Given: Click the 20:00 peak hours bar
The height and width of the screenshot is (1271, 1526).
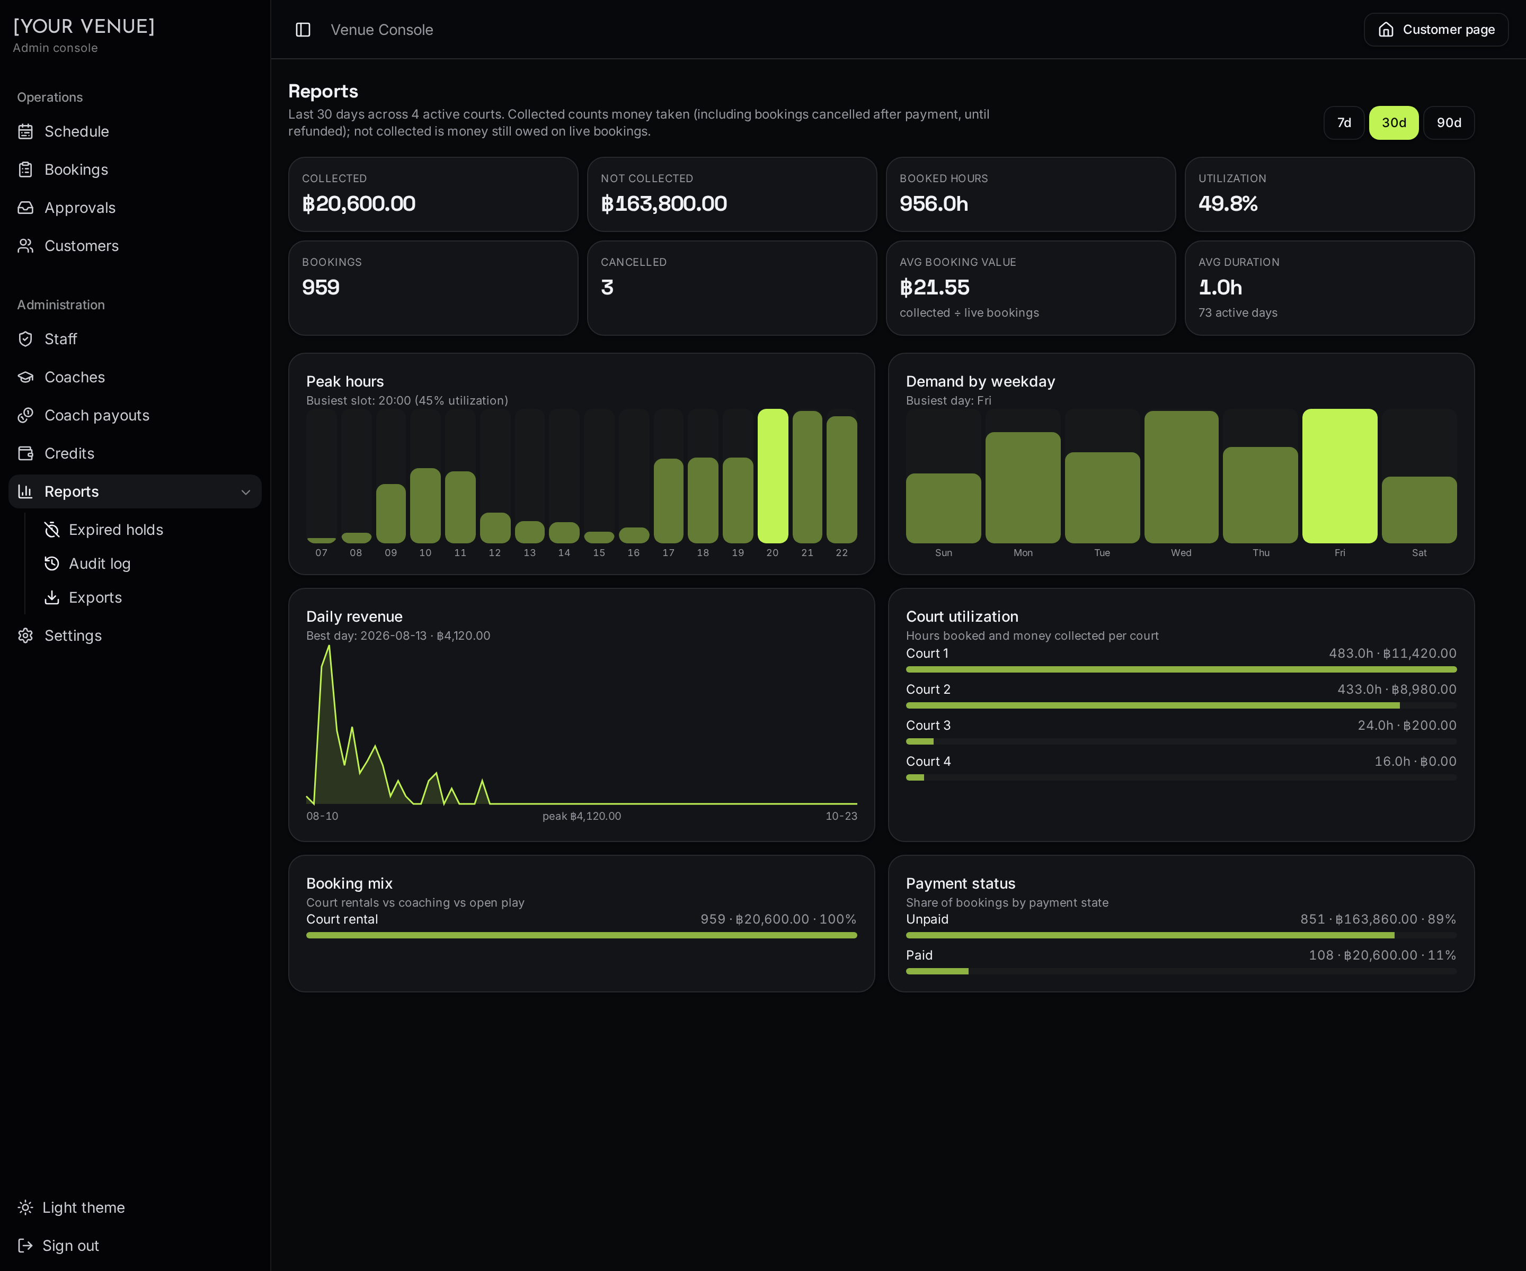Looking at the screenshot, I should 773,476.
